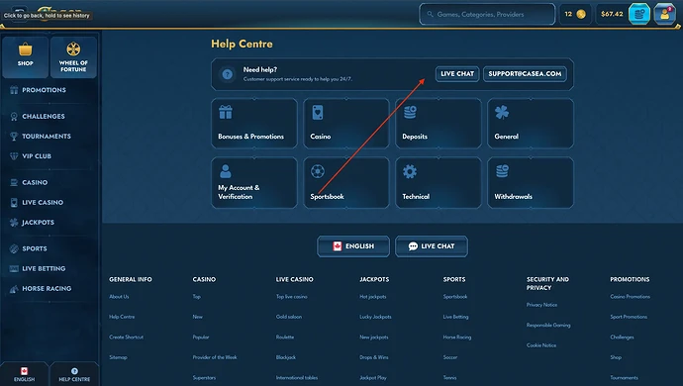Image resolution: width=683 pixels, height=386 pixels.
Task: Open the Technical help category card
Action: [x=439, y=182]
